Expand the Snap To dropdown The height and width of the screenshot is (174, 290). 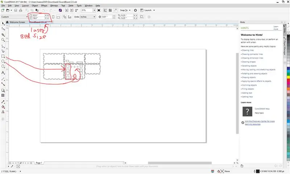(130, 11)
